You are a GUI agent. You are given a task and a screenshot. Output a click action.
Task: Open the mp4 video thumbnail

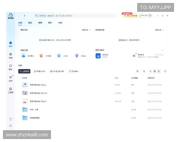click(25, 93)
